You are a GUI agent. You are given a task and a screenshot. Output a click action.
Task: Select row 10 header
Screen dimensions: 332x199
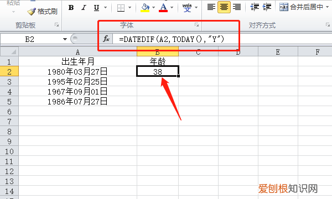(9, 151)
